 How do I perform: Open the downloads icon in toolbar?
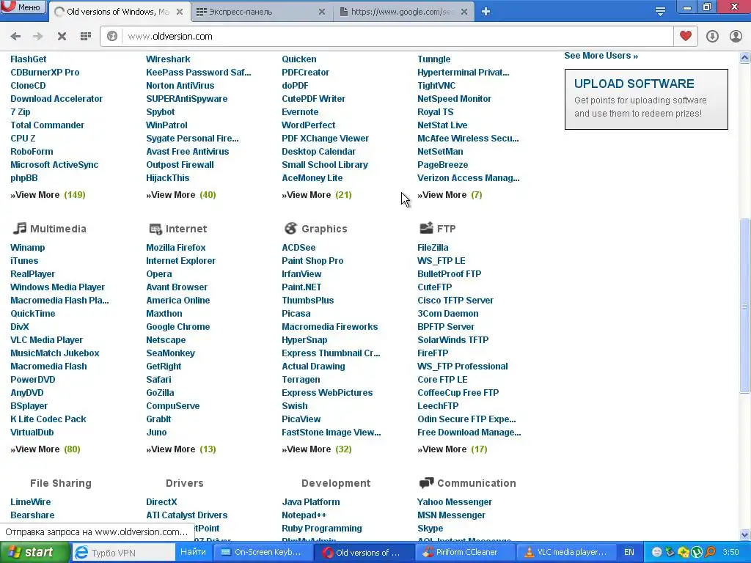pyautogui.click(x=712, y=37)
